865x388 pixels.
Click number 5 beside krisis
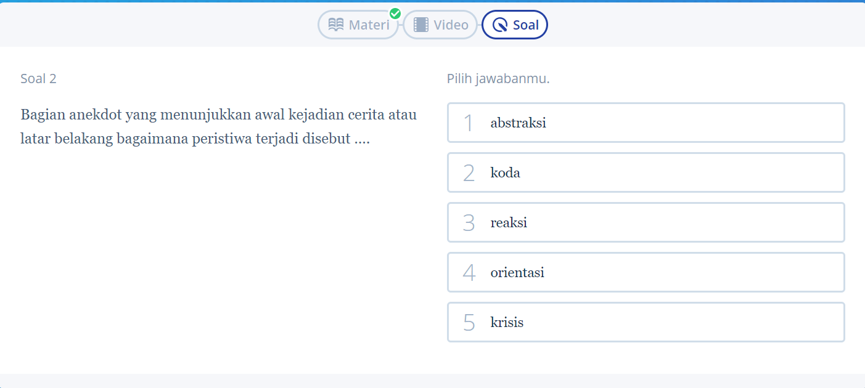(469, 323)
